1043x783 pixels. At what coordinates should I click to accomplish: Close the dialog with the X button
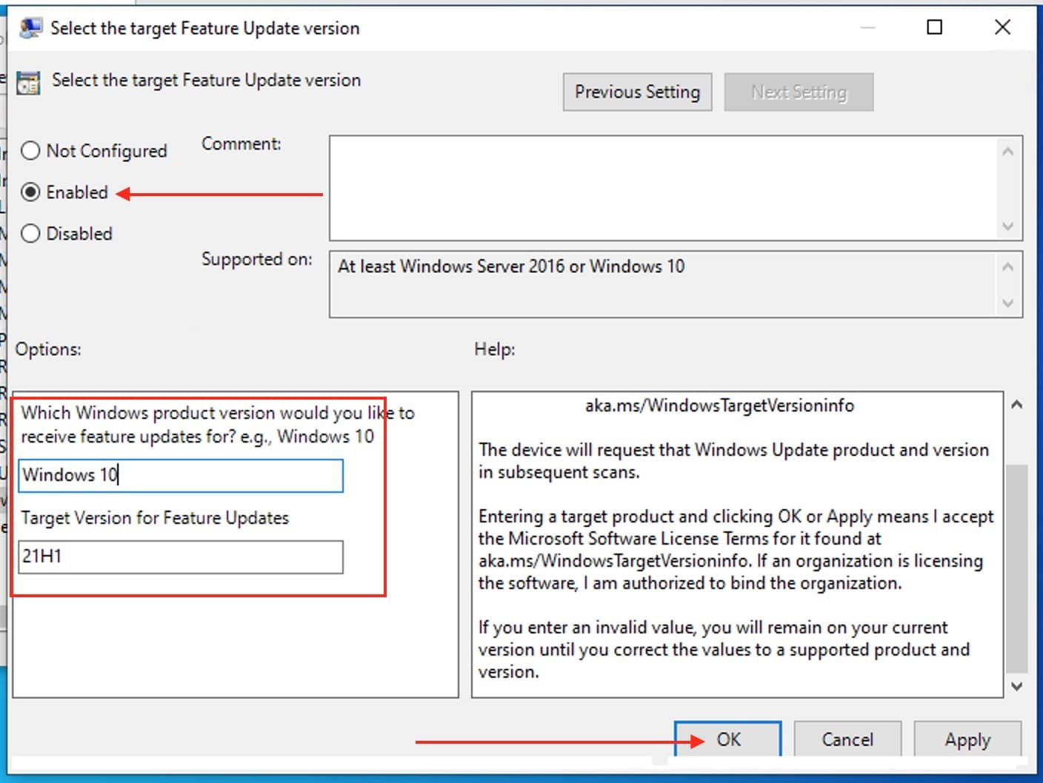pyautogui.click(x=1002, y=27)
